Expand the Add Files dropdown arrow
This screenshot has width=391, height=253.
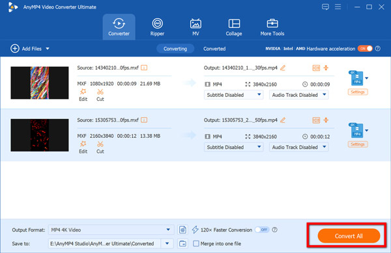48,49
